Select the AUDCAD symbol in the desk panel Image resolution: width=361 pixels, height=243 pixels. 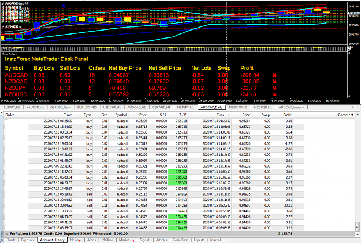point(16,75)
